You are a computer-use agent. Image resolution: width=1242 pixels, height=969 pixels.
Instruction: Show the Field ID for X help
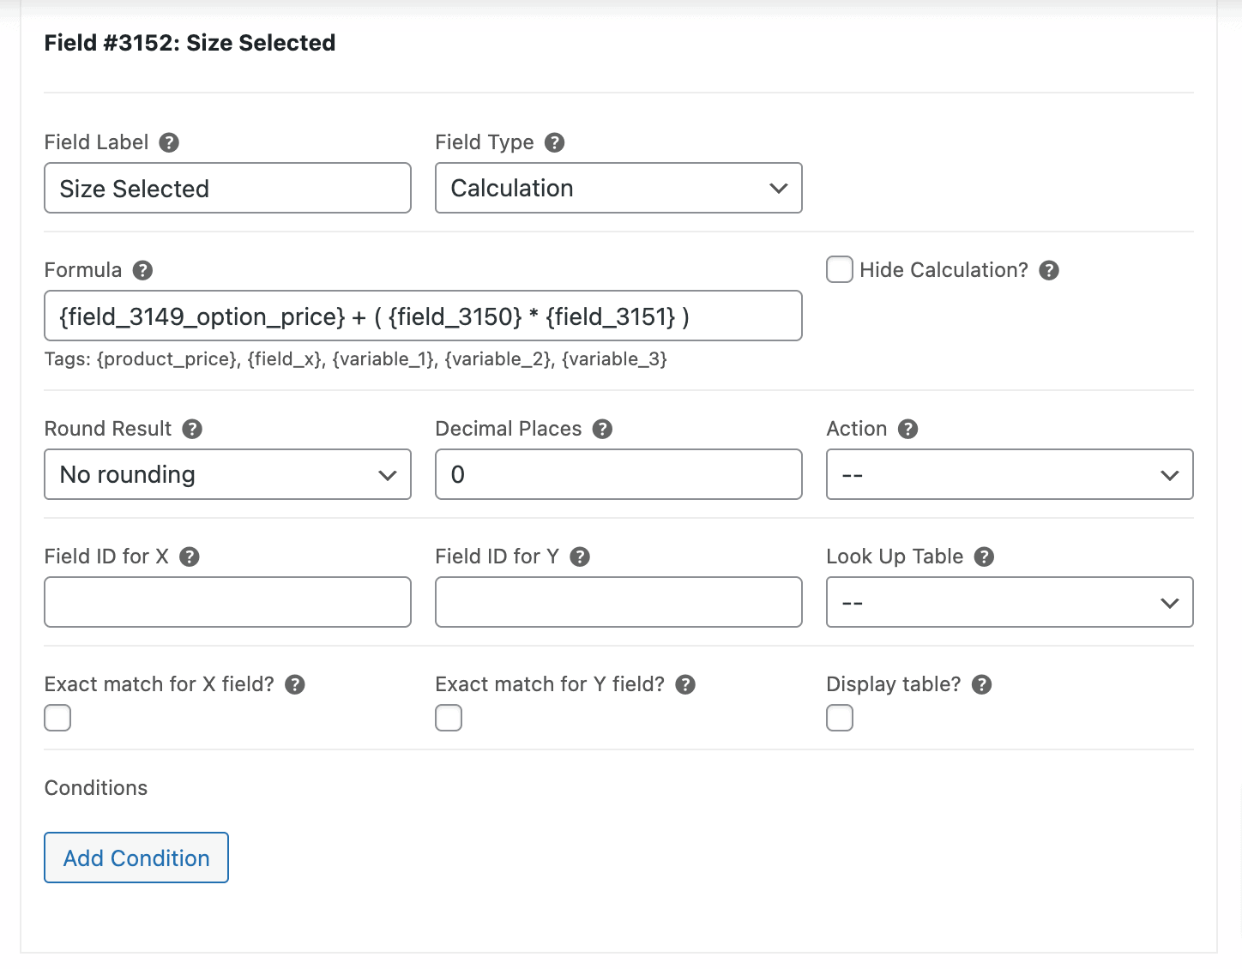(x=190, y=557)
